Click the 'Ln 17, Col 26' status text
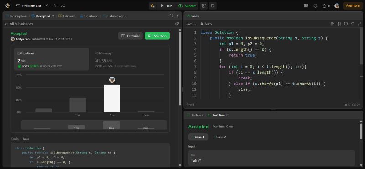 point(352,105)
